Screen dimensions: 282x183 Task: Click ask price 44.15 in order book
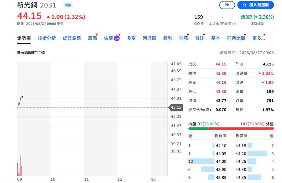[x=241, y=146]
